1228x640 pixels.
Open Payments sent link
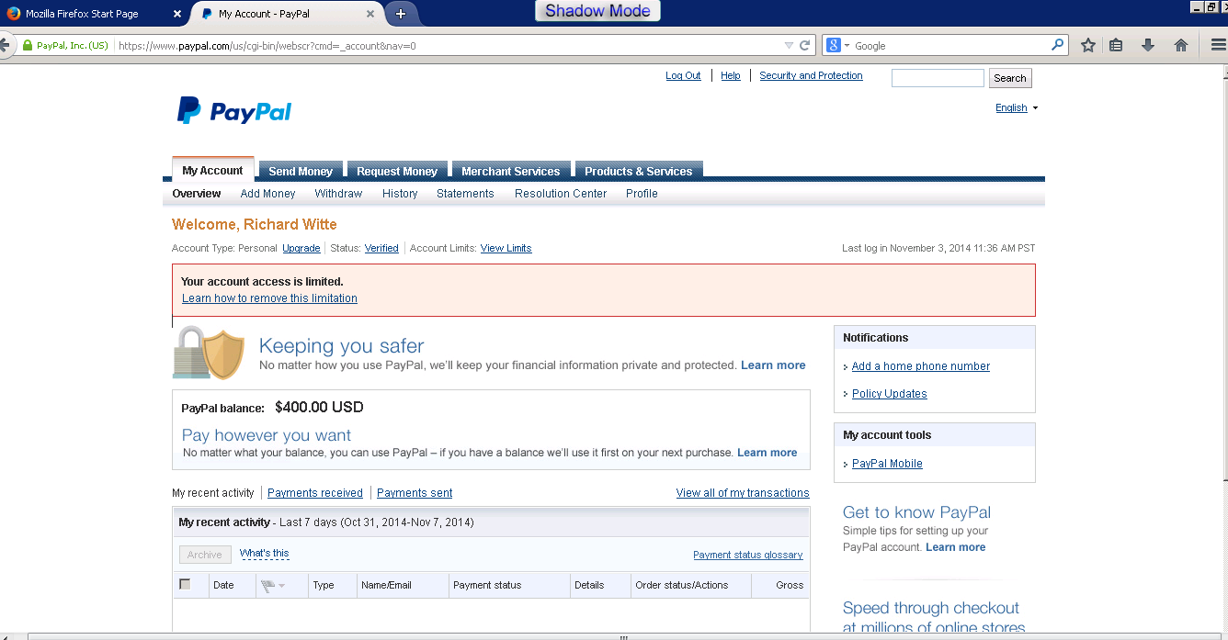(415, 493)
